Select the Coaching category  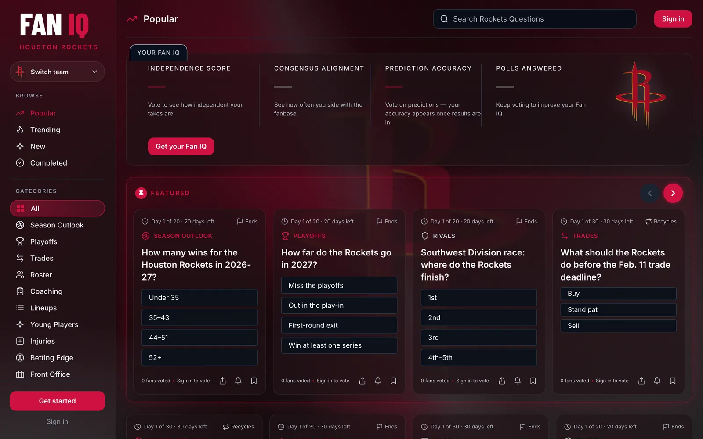(x=57, y=291)
